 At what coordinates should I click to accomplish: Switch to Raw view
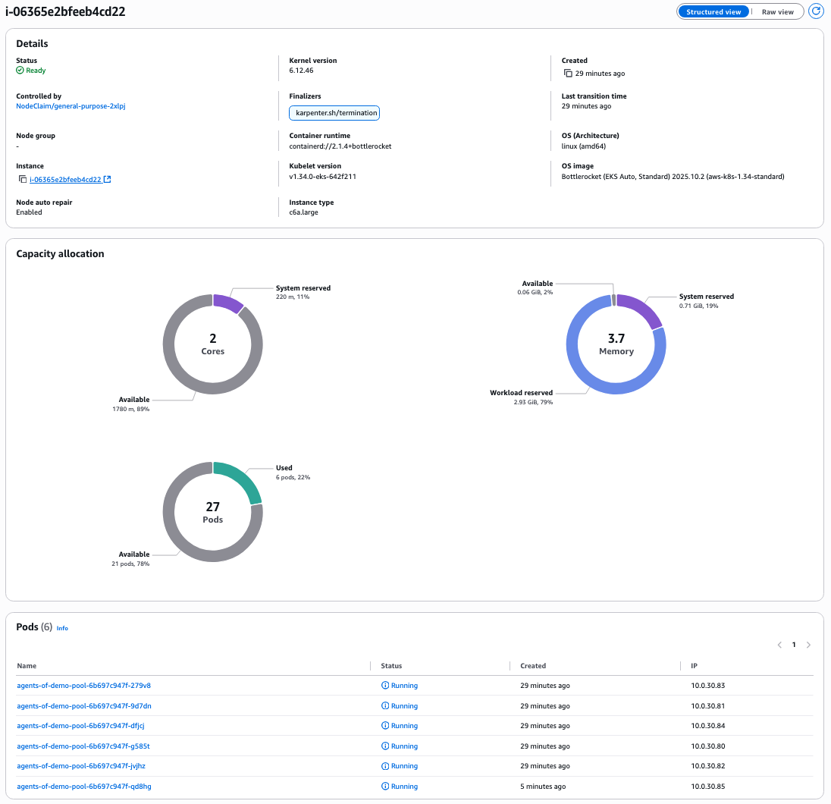coord(776,11)
